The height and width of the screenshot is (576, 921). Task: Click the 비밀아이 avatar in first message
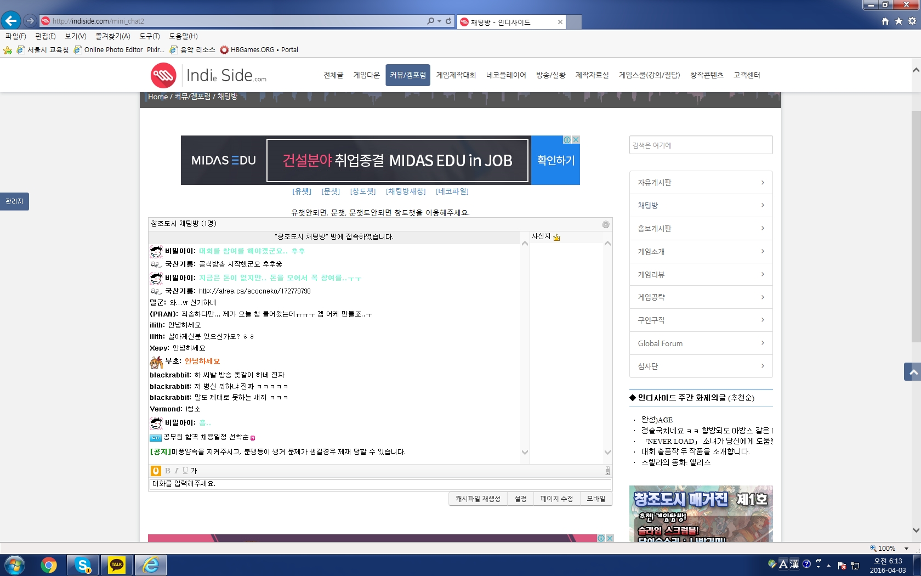point(156,251)
